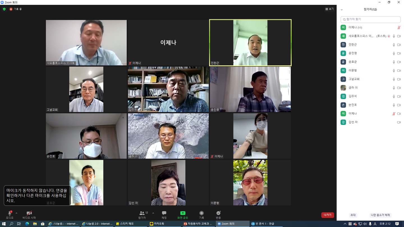The height and width of the screenshot is (227, 404).
Task: Open the audio options arrow next to 오디오
Action: [17, 213]
